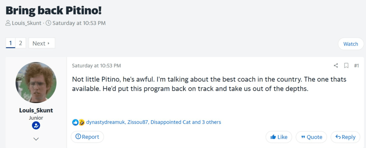366x148 pixels.
Task: Open Louis_Skunt username link under avatar
Action: (x=36, y=110)
